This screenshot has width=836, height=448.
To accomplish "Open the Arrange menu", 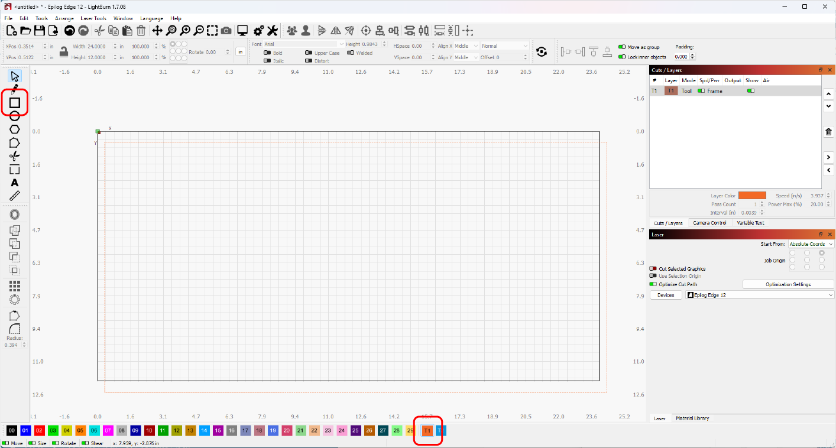I will pos(64,18).
